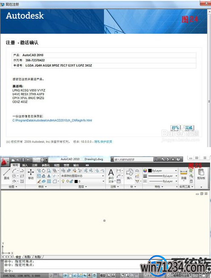This screenshot has height=278, width=211.
Task: Select the Model (模型) layout tab
Action: [x=18, y=257]
